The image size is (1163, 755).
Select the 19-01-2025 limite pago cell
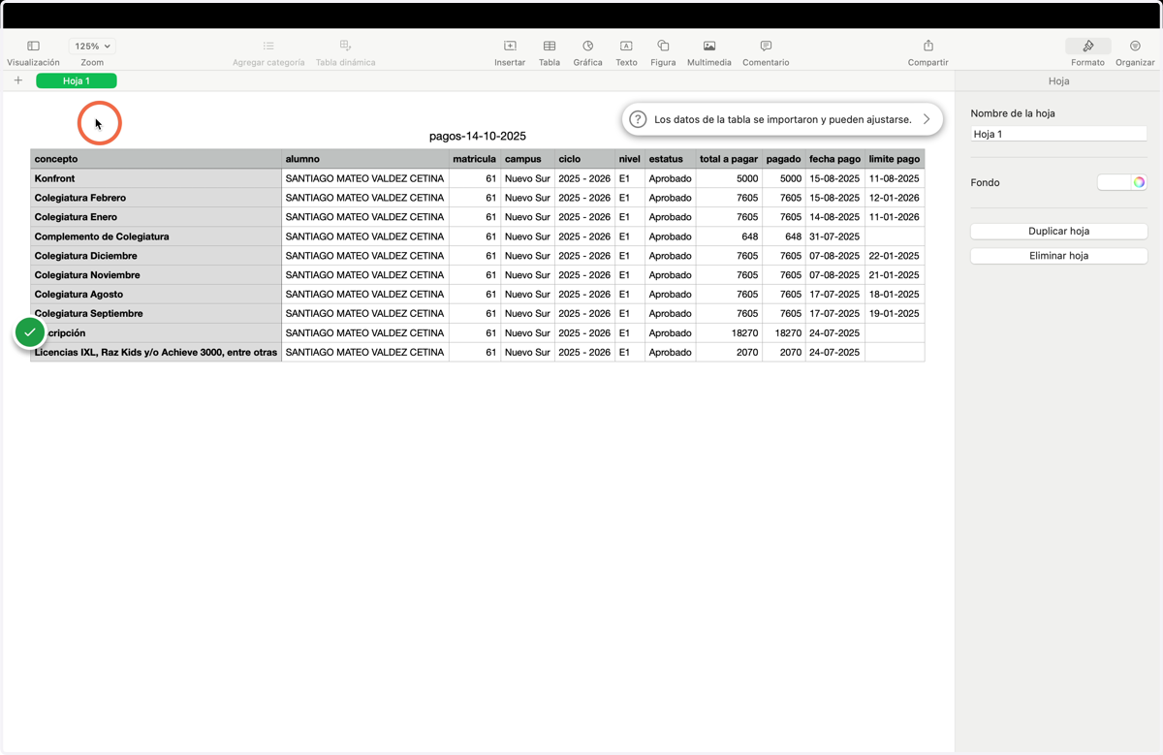click(x=895, y=314)
